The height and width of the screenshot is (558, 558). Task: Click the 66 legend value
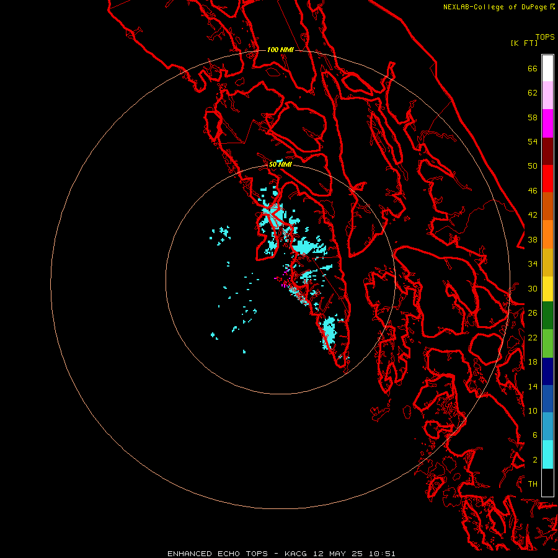533,69
